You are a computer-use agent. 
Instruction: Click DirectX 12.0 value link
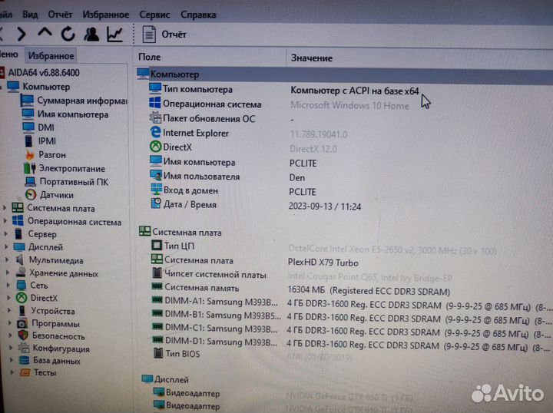coord(313,149)
